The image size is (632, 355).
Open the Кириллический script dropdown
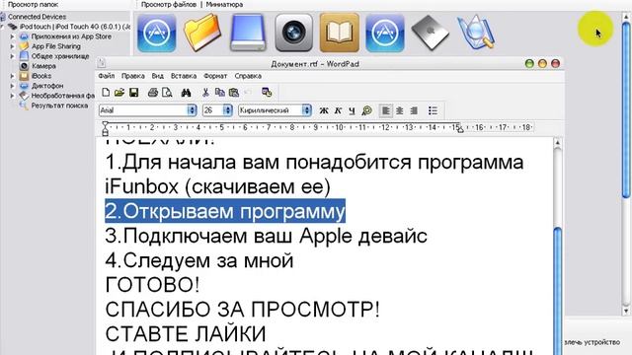(x=307, y=110)
